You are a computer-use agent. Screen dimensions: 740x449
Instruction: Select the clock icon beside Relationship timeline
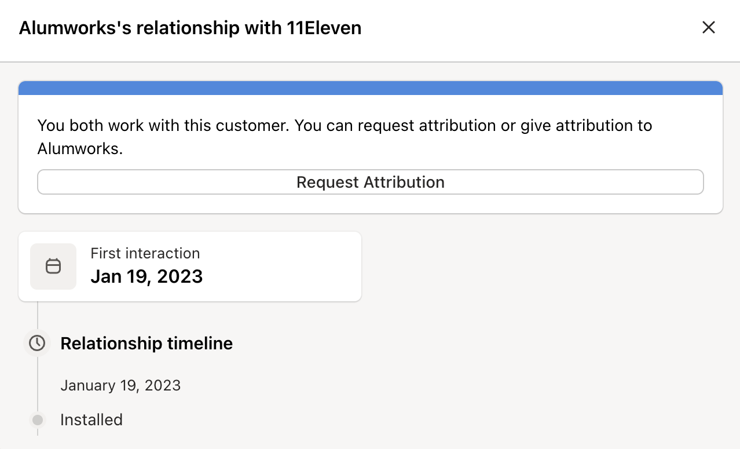tap(37, 343)
